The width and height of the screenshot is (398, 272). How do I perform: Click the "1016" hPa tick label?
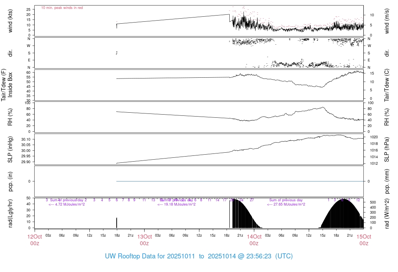374,150
